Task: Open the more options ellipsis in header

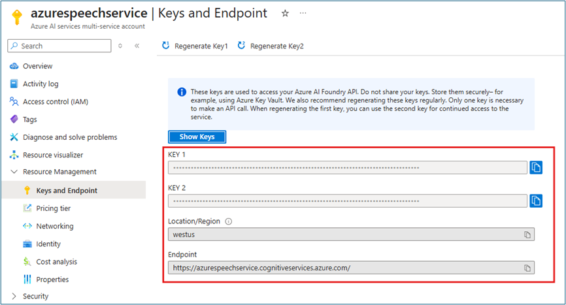Action: point(303,13)
